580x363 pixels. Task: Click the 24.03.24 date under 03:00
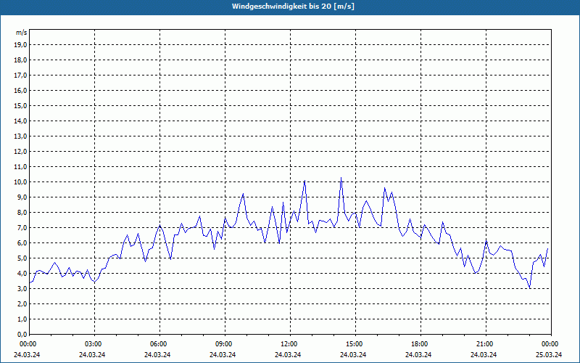92,355
